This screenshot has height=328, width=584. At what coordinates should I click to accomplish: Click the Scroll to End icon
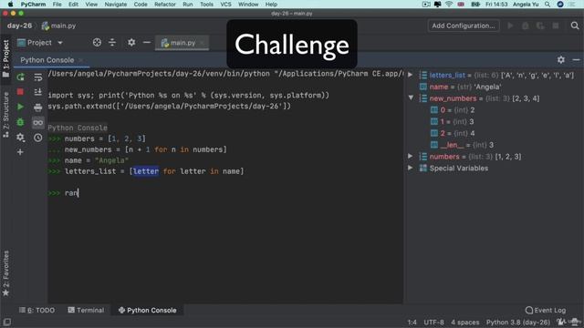pos(38,91)
